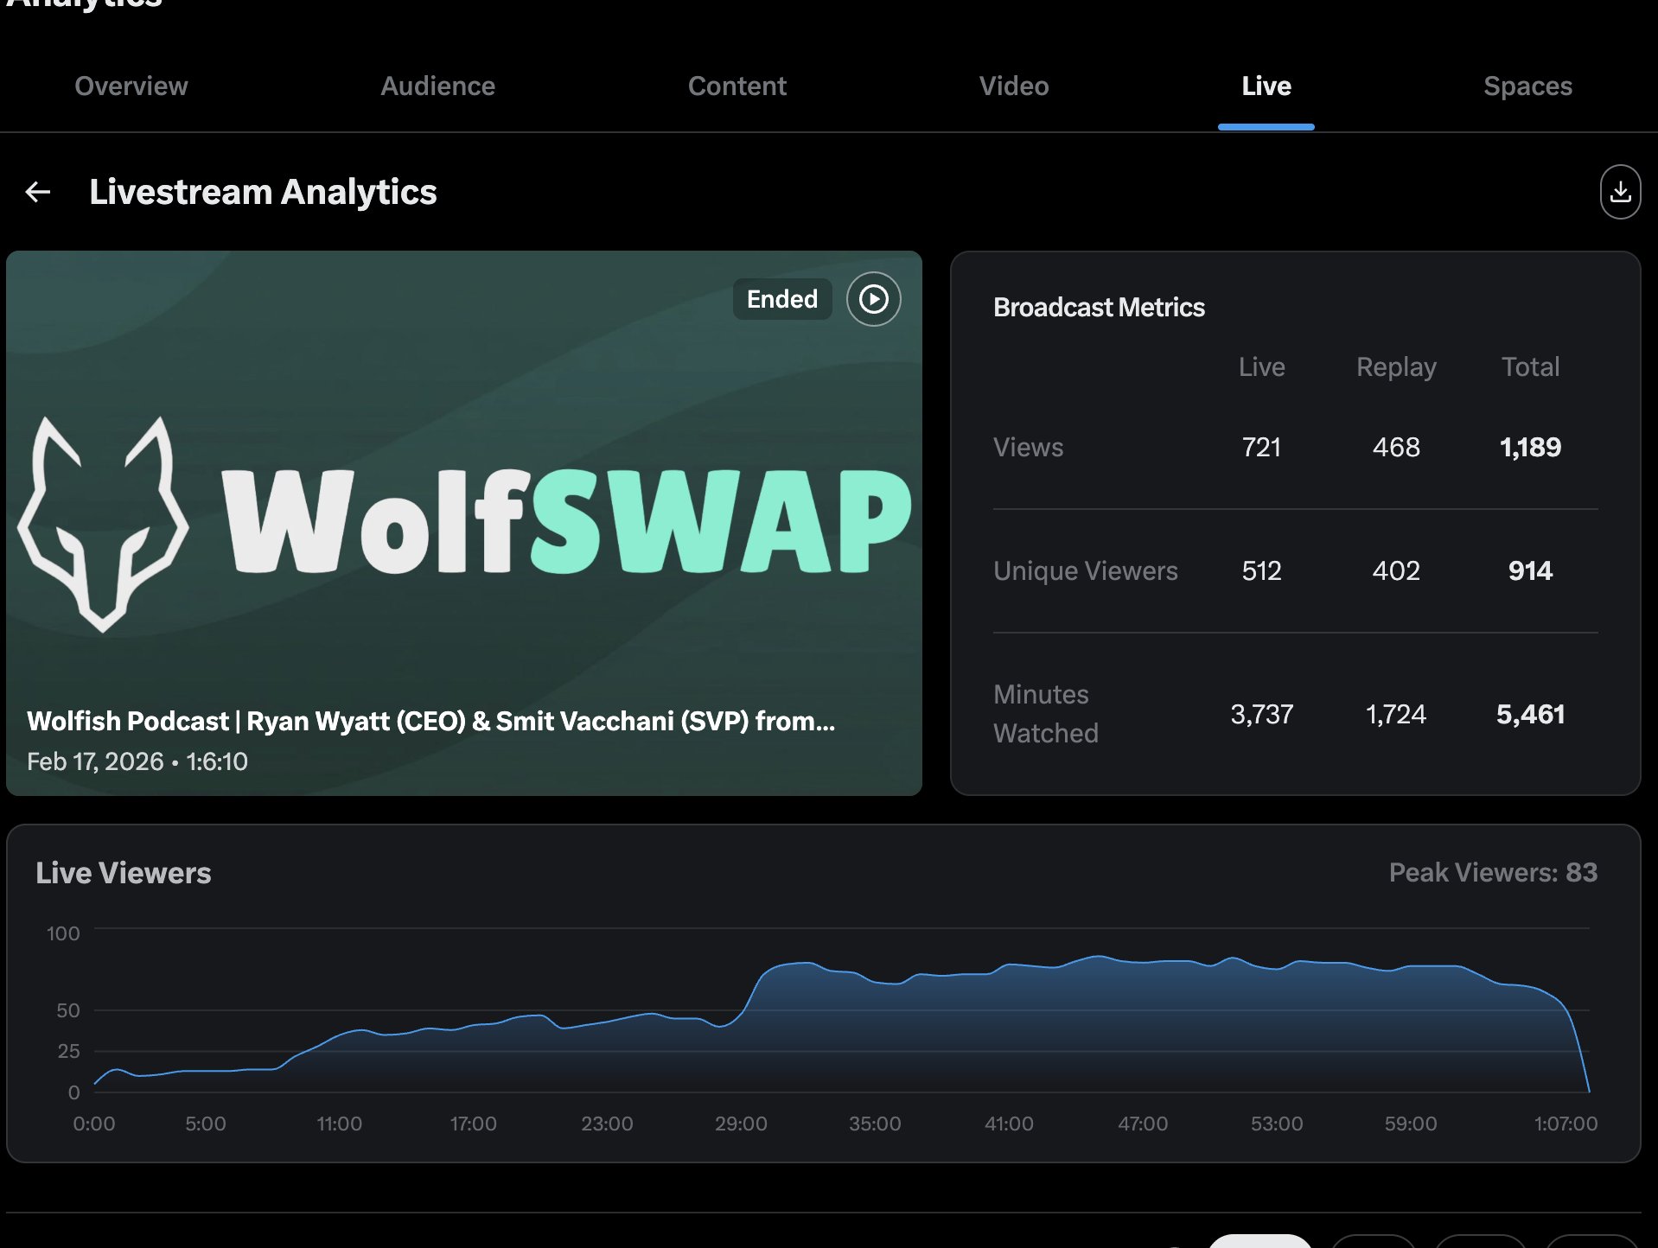Click the wolf head logo in thumbnail
This screenshot has height=1248, width=1658.
click(102, 524)
